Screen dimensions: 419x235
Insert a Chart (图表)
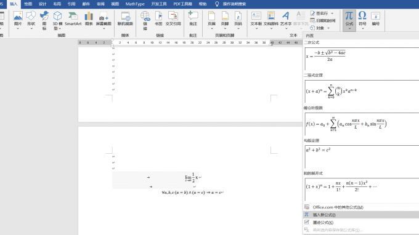pyautogui.click(x=89, y=18)
